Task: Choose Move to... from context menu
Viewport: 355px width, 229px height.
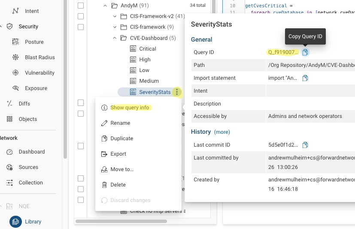Action: click(138, 169)
